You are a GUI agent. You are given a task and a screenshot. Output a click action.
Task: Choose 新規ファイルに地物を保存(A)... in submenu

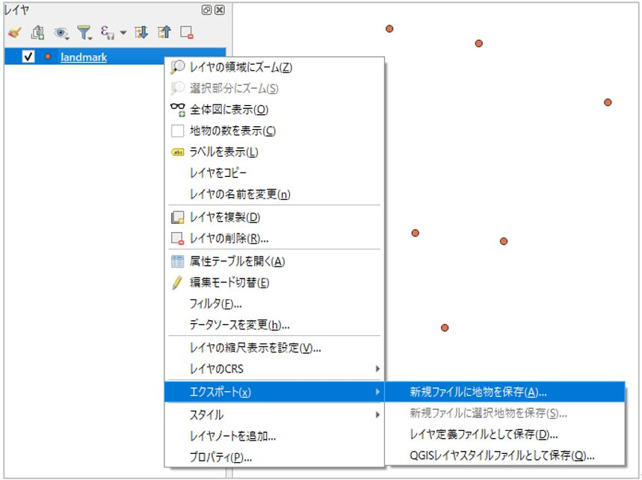[x=504, y=392]
